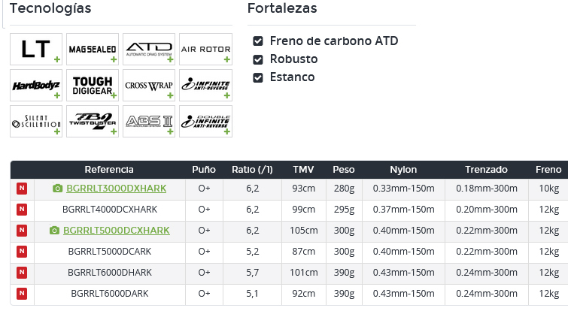568x314 pixels.
Task: Click the Referencia column header
Action: pyautogui.click(x=109, y=170)
